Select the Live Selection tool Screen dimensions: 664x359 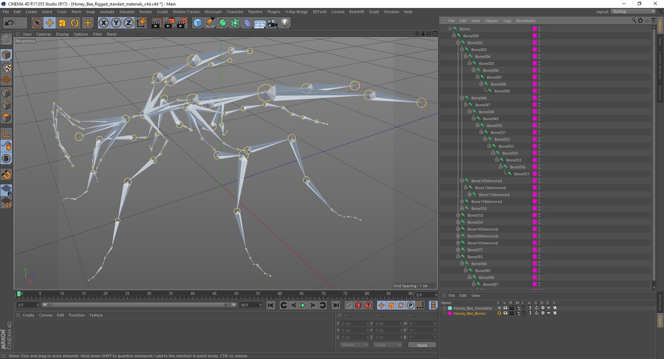click(x=37, y=23)
